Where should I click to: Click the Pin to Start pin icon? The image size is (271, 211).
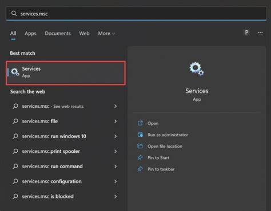[140, 157]
